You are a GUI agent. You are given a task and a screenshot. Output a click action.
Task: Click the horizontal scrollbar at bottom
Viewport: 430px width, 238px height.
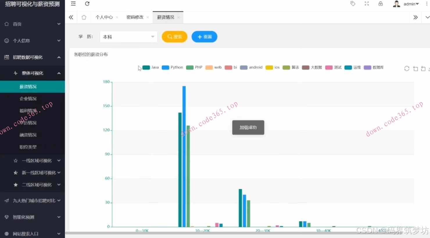click(203, 233)
